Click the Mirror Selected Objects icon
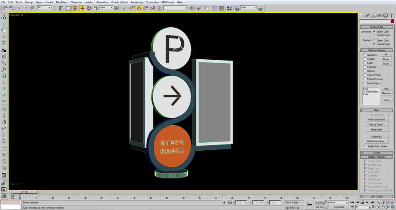The width and height of the screenshot is (396, 210). click(192, 8)
